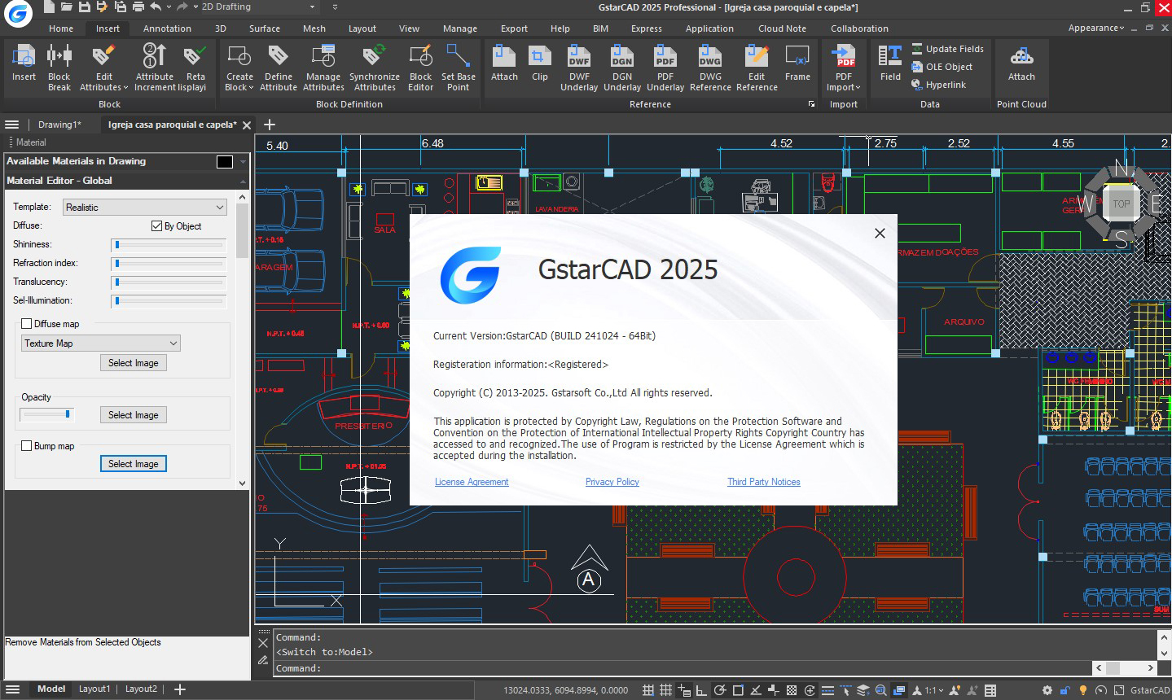Open the annotation scale 1:1 dropdown

(x=933, y=690)
